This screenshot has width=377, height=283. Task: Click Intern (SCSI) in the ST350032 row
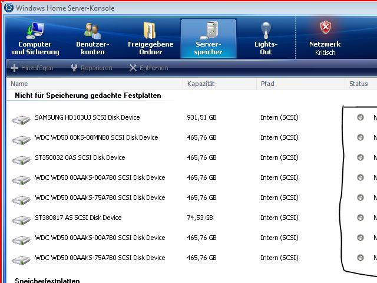tap(279, 157)
